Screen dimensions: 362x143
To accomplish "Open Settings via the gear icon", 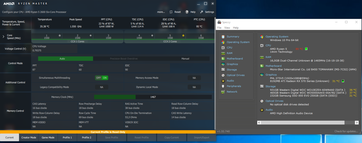I will coord(202,12).
